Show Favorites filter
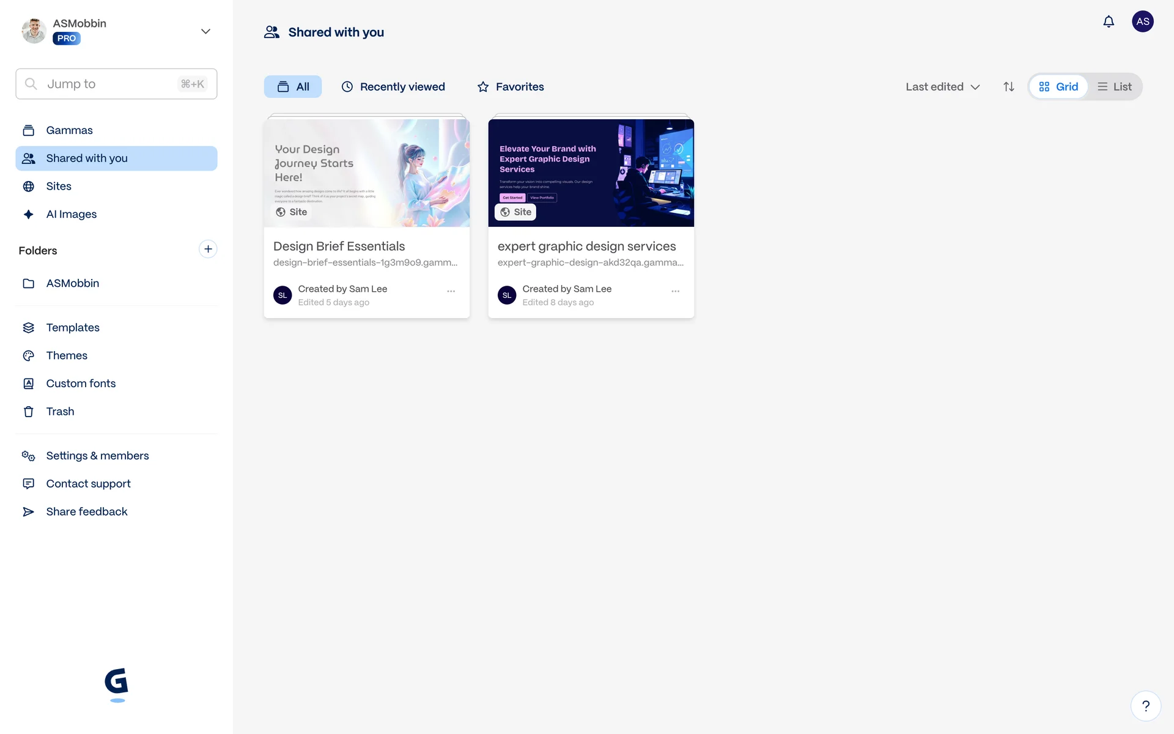Image resolution: width=1174 pixels, height=734 pixels. coord(511,87)
